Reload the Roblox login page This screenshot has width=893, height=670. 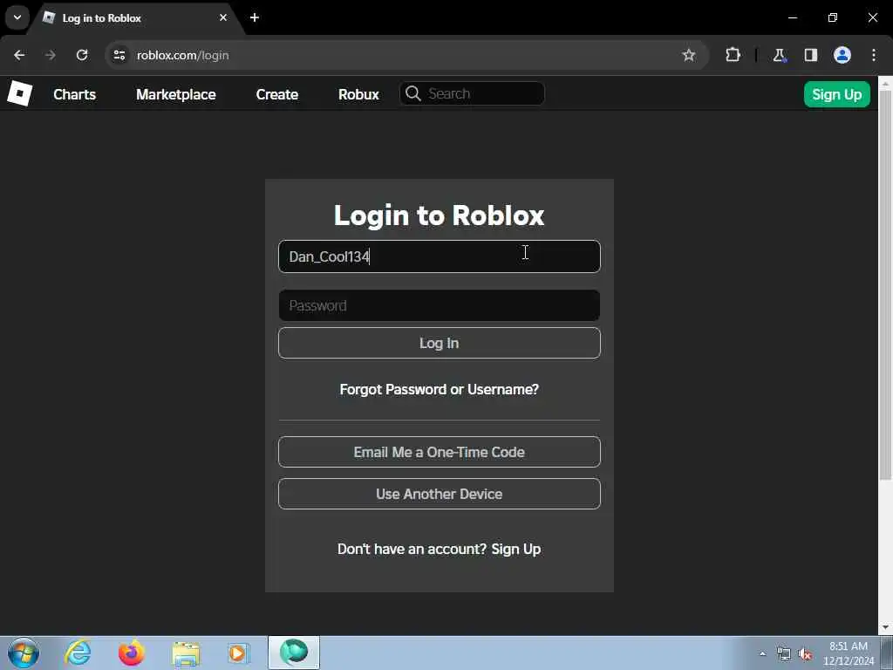coord(82,55)
